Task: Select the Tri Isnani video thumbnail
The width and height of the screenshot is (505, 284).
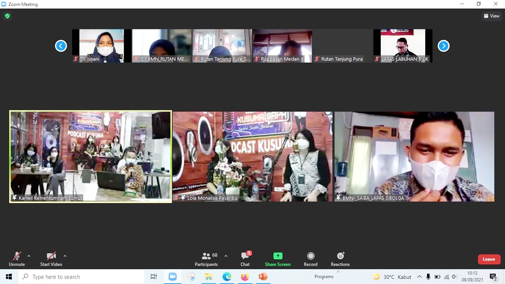Action: click(102, 45)
